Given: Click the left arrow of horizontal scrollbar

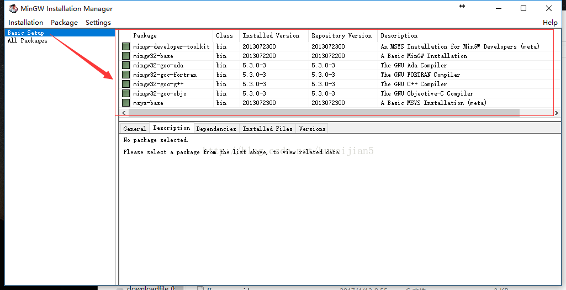Looking at the screenshot, I should pos(124,113).
